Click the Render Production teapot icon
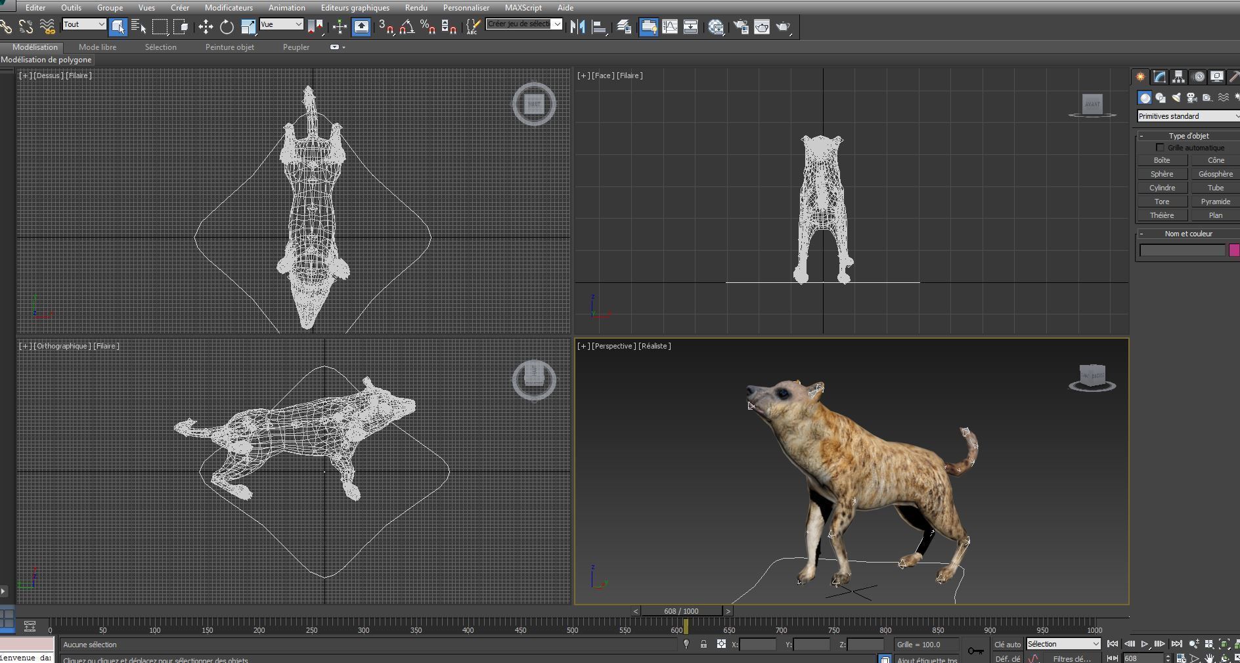Viewport: 1240px width, 663px height. point(783,26)
